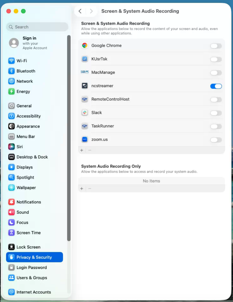233x302 pixels.
Task: Click the General gear icon
Action: tap(11, 106)
